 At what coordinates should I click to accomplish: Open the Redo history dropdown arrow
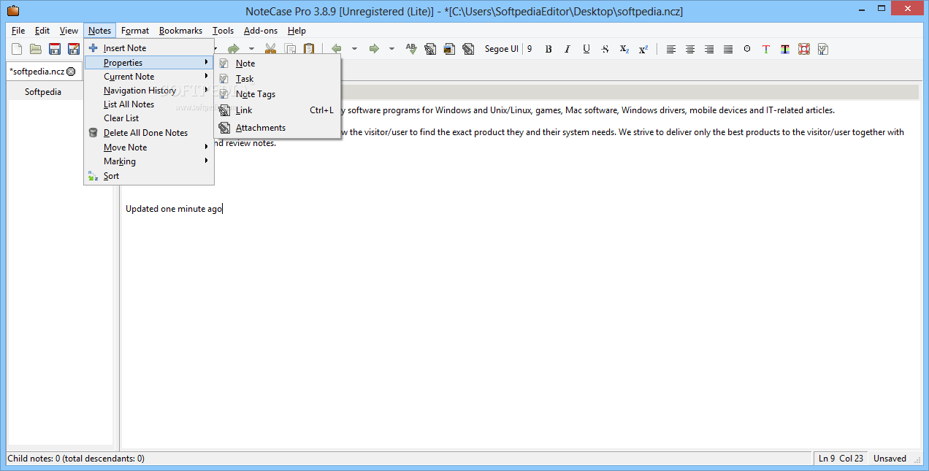point(252,49)
